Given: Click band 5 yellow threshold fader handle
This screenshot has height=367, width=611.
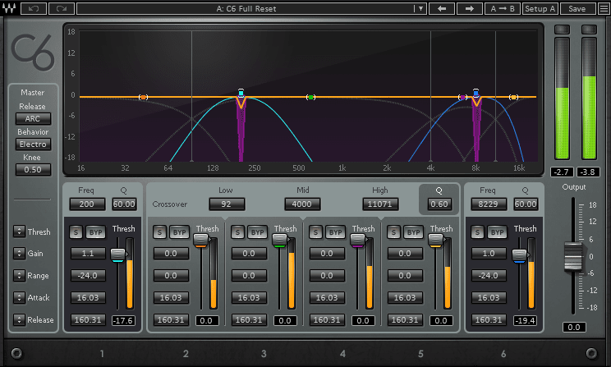Looking at the screenshot, I should (x=435, y=241).
